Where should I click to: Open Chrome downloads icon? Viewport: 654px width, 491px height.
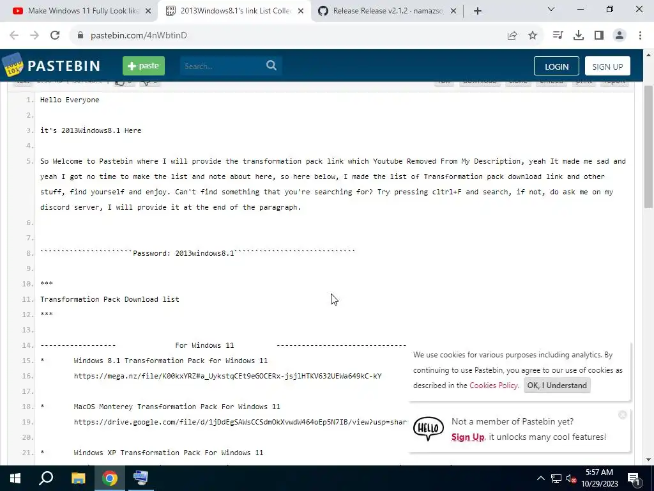pos(579,35)
